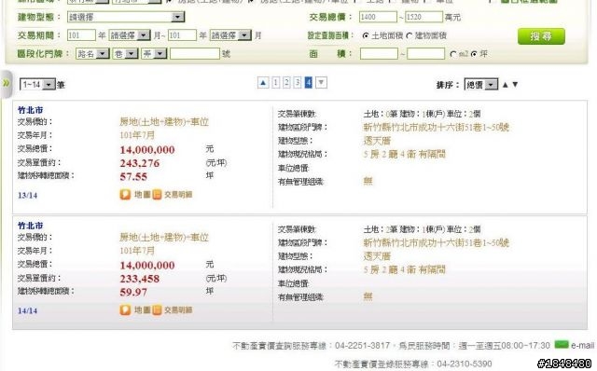Expand the side panel with » handle
The image size is (597, 371).
[7, 83]
